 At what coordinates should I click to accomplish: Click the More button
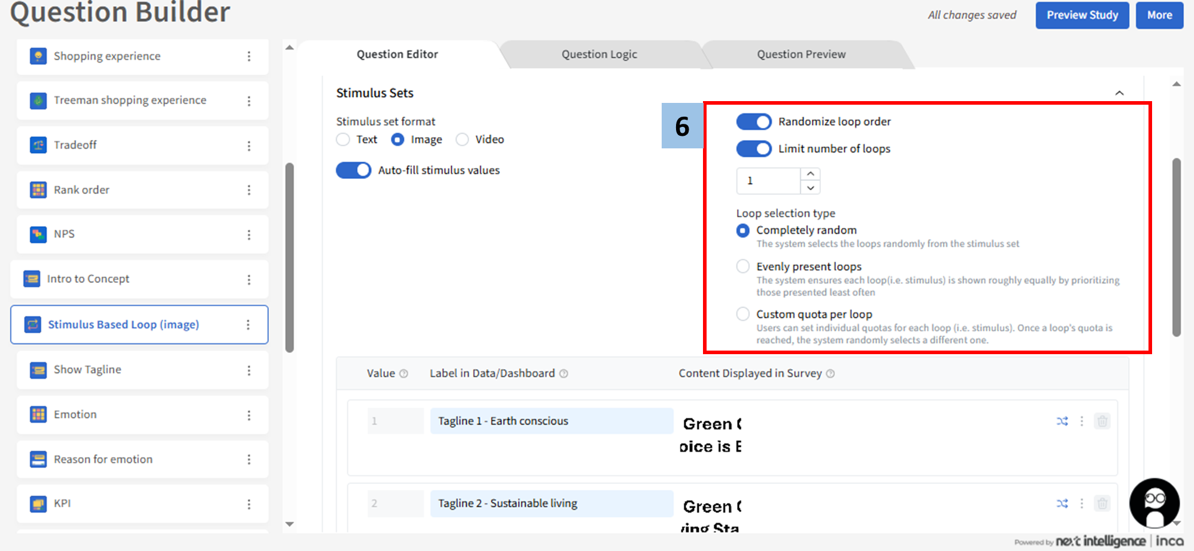pos(1159,16)
